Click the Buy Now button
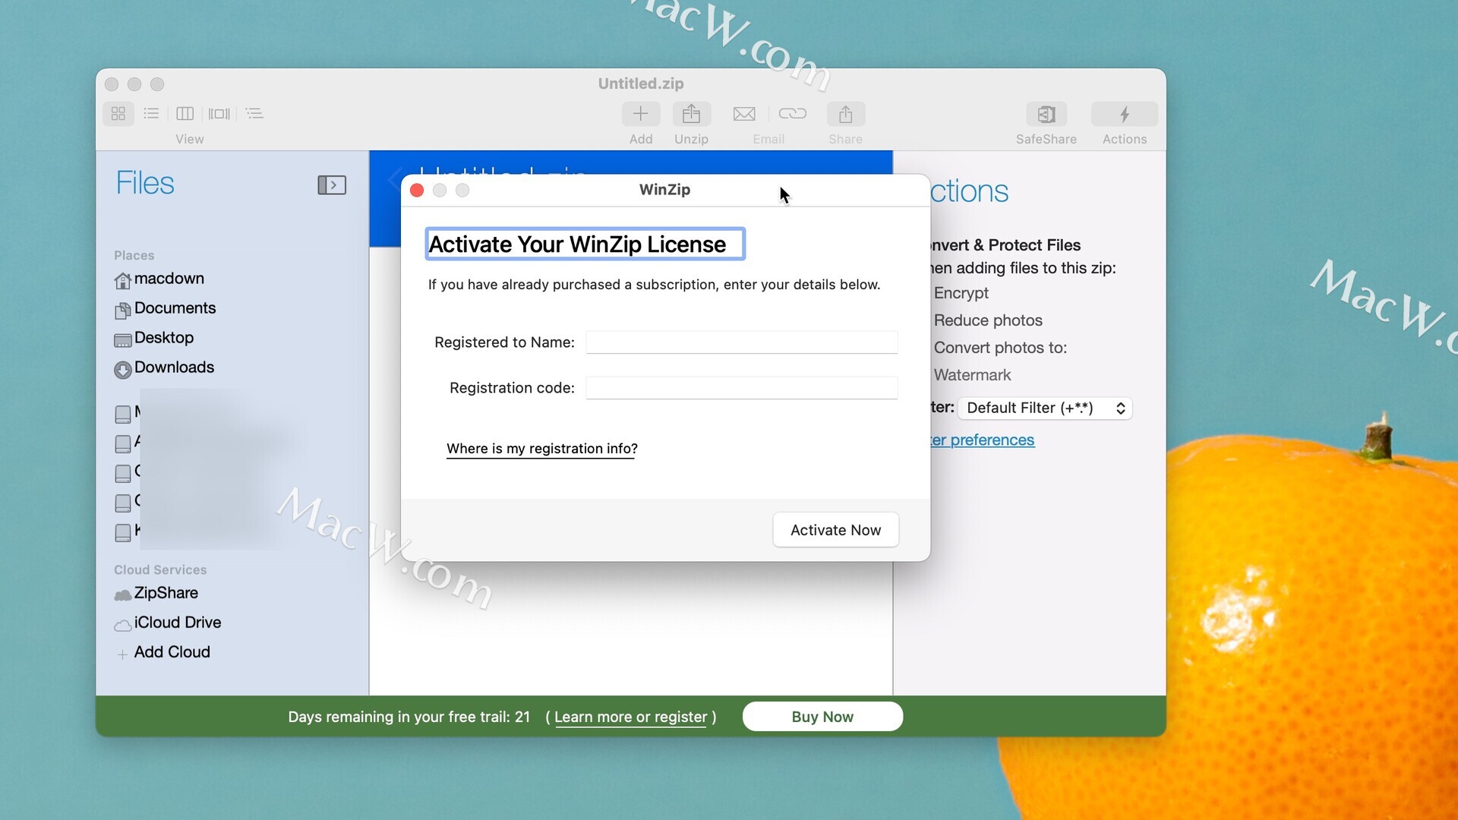Screen dimensions: 1458x820 tap(822, 717)
